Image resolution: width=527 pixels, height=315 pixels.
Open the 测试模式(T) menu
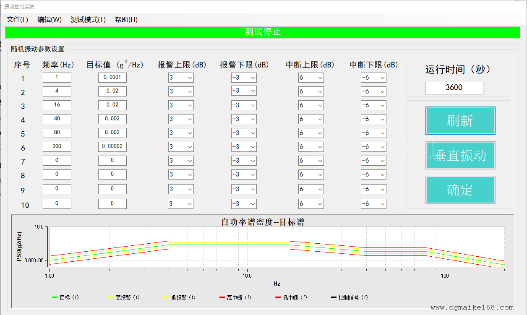(x=88, y=20)
